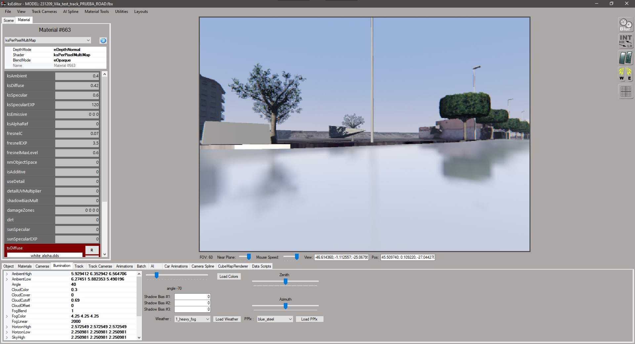Viewport: 635px width, 344px height.
Task: Open the Camera Spline tab
Action: (x=203, y=266)
